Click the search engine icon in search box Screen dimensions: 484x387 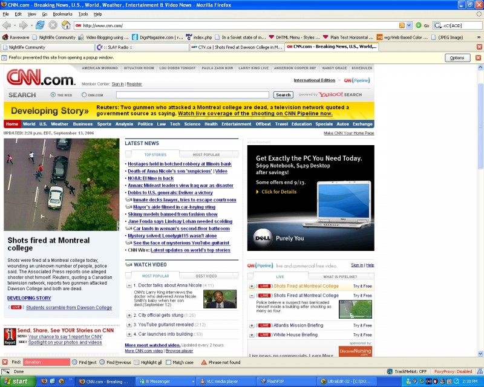437,25
